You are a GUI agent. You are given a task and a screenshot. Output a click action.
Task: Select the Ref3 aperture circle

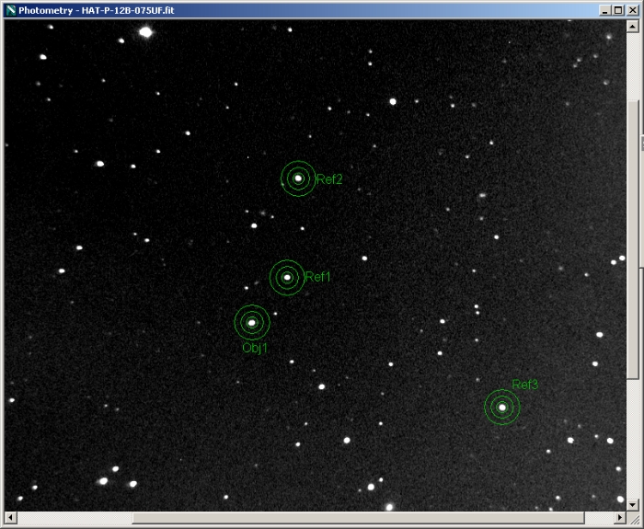pyautogui.click(x=502, y=408)
